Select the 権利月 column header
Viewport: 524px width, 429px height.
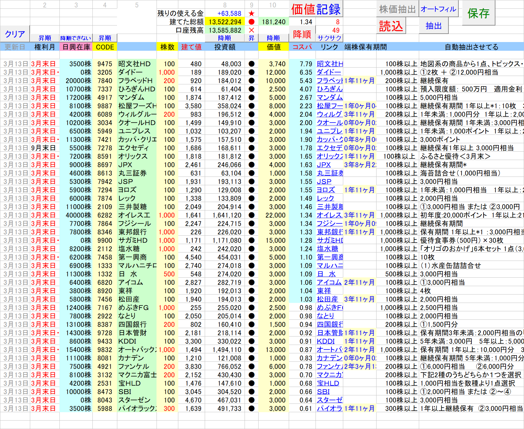pyautogui.click(x=45, y=47)
